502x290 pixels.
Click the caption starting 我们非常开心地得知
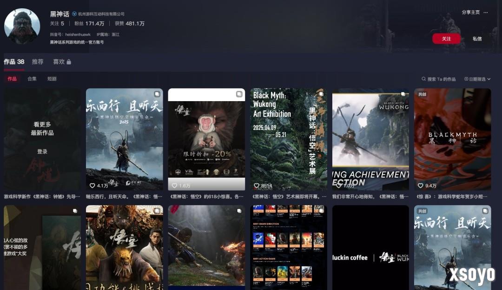pos(370,196)
